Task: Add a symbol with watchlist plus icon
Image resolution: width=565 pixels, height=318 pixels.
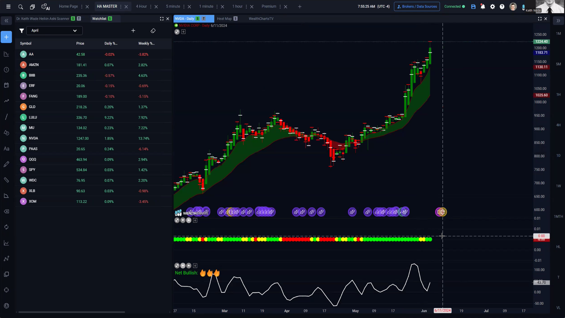Action: pyautogui.click(x=133, y=31)
